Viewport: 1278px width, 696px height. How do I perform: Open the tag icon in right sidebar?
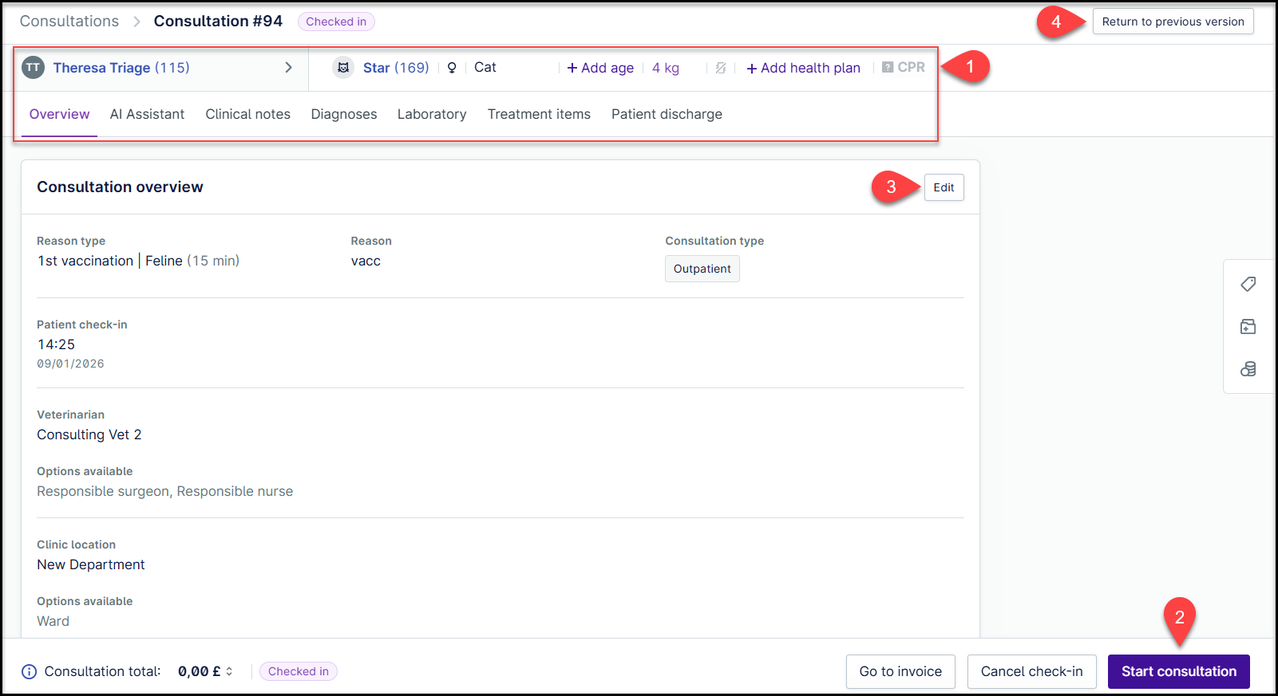tap(1248, 284)
